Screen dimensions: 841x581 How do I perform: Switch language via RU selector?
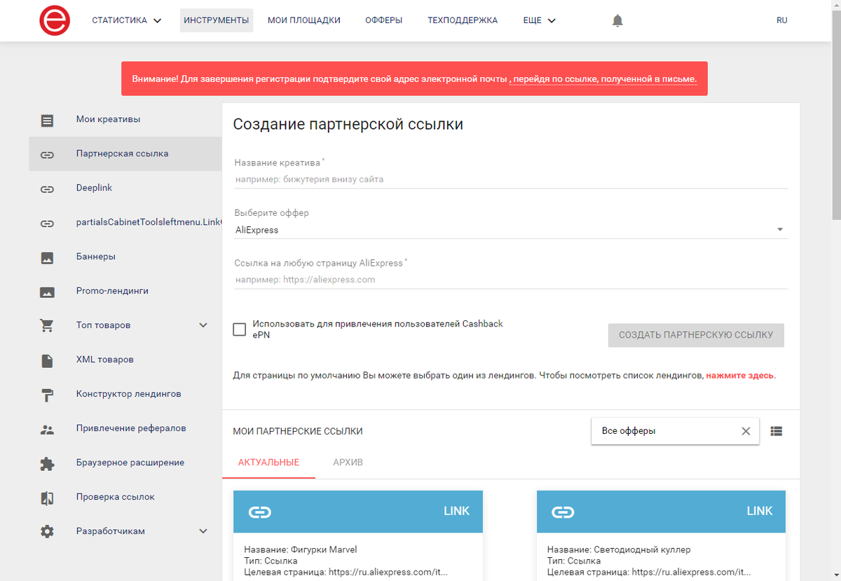tap(782, 20)
